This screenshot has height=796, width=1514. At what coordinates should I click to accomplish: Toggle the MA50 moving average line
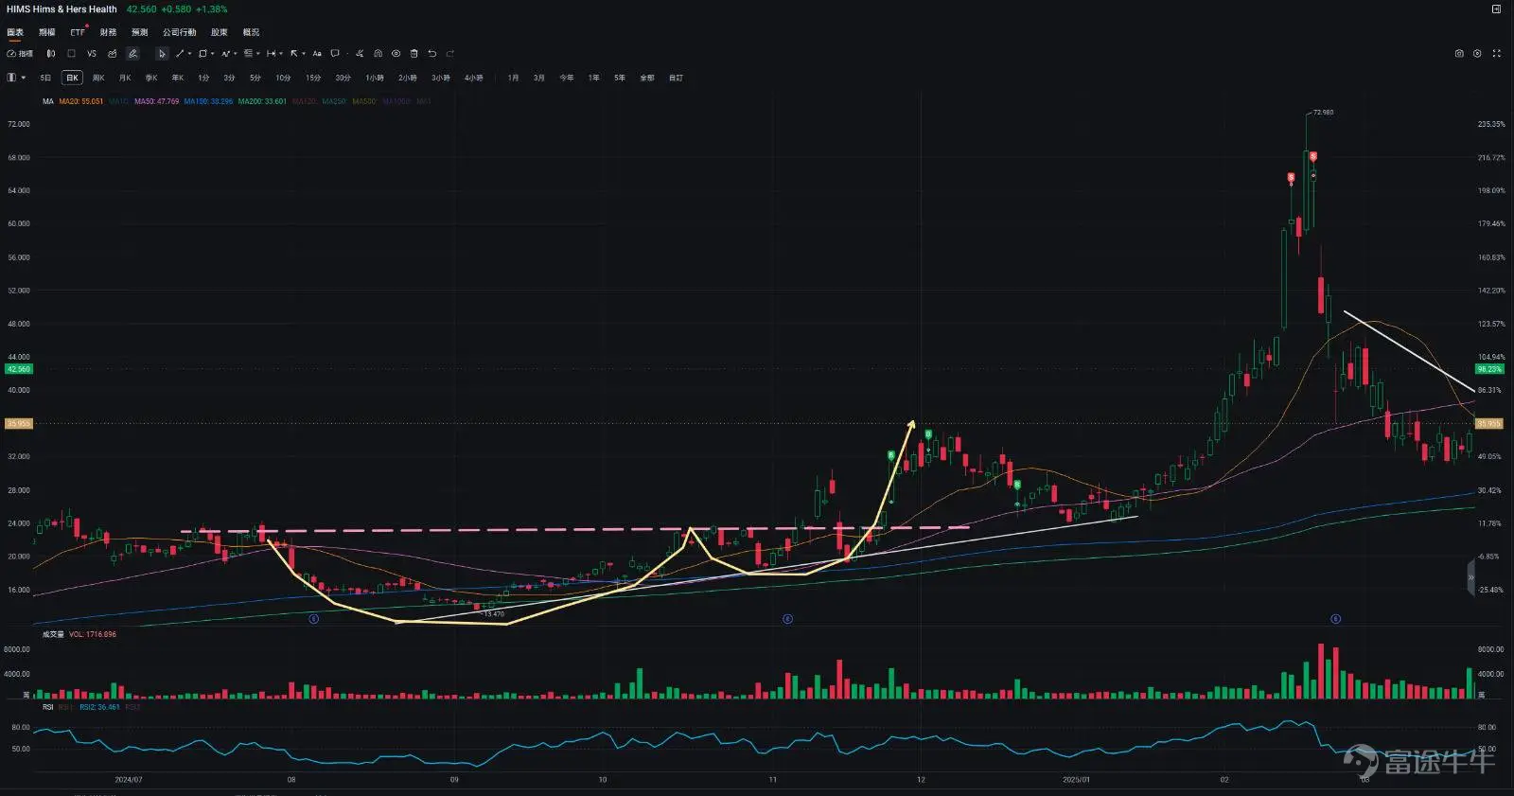tap(156, 101)
